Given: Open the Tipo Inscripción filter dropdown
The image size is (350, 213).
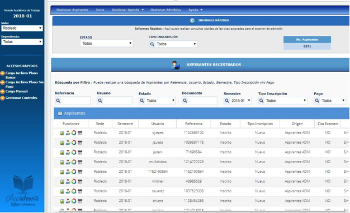Looking at the screenshot, I should point(282,101).
